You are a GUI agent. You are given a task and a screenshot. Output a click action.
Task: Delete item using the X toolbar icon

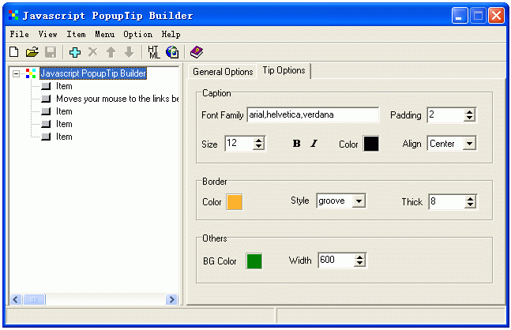click(93, 52)
